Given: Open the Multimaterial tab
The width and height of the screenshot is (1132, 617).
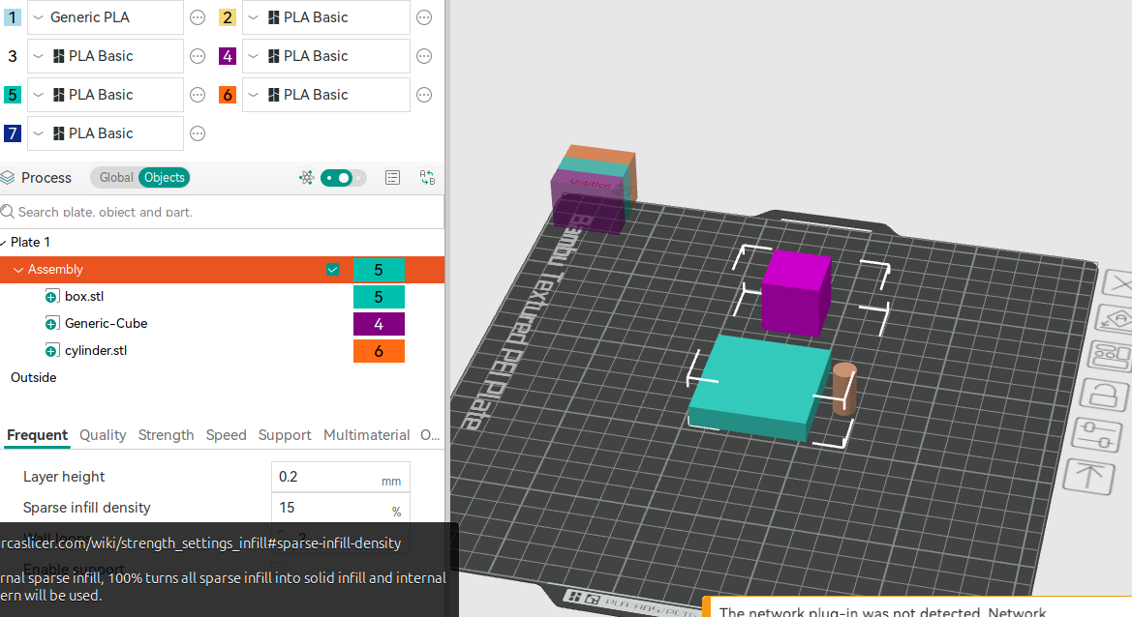Looking at the screenshot, I should [367, 435].
